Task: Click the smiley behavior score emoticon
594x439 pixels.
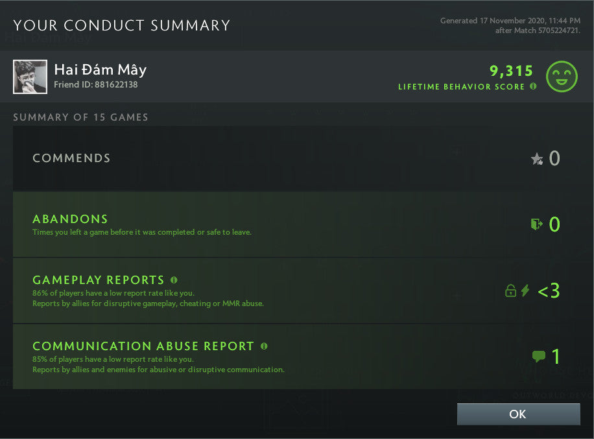Action: (562, 76)
